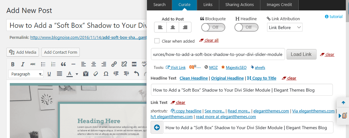This screenshot has width=349, height=138.
Task: Click the clipboard icon on the side tab
Action: 344,116
